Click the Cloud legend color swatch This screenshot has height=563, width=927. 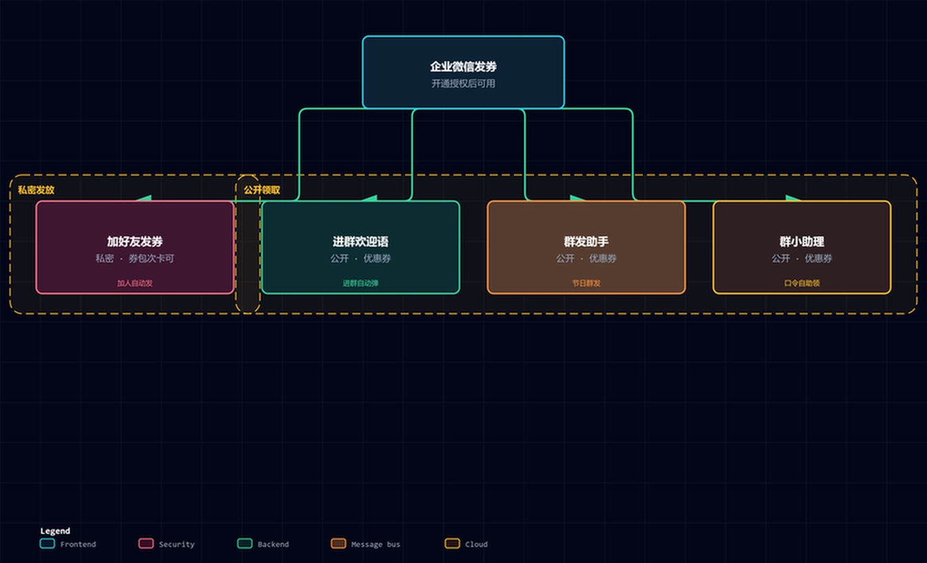452,544
